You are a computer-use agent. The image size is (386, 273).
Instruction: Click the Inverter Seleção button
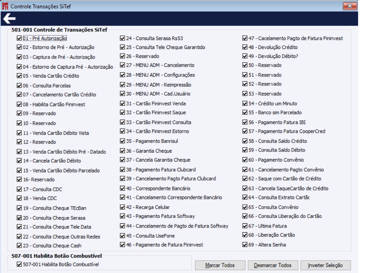pyautogui.click(x=326, y=265)
